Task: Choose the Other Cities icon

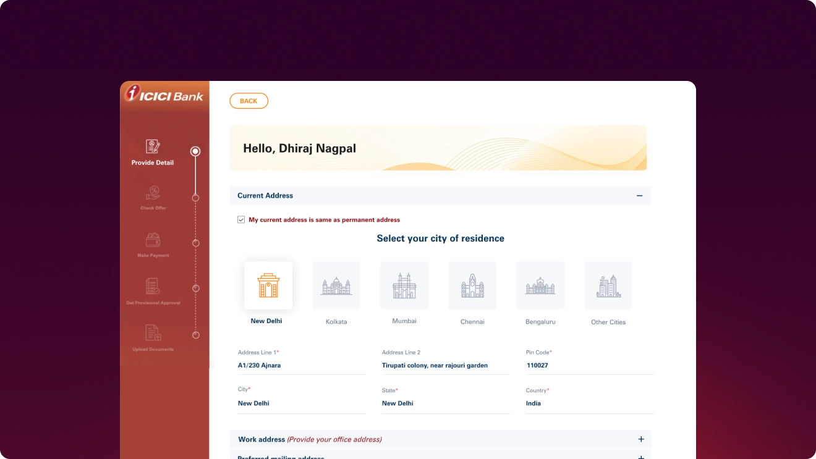Action: click(608, 285)
